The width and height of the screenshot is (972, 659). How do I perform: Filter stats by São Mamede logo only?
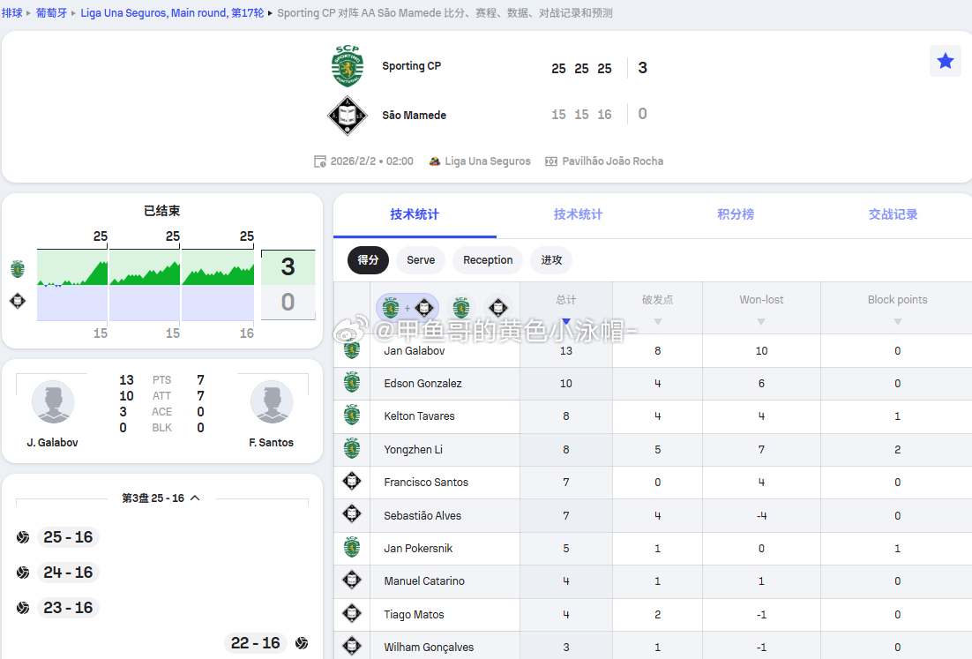coord(497,308)
